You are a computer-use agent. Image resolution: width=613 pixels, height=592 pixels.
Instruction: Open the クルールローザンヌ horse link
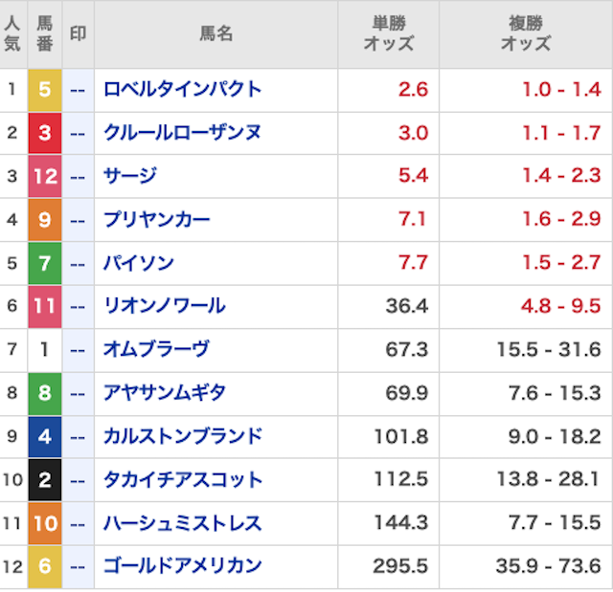coord(182,133)
